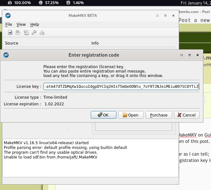The image size is (211, 190).
Task: Click the date and time in the top bar
Action: click(x=194, y=3)
